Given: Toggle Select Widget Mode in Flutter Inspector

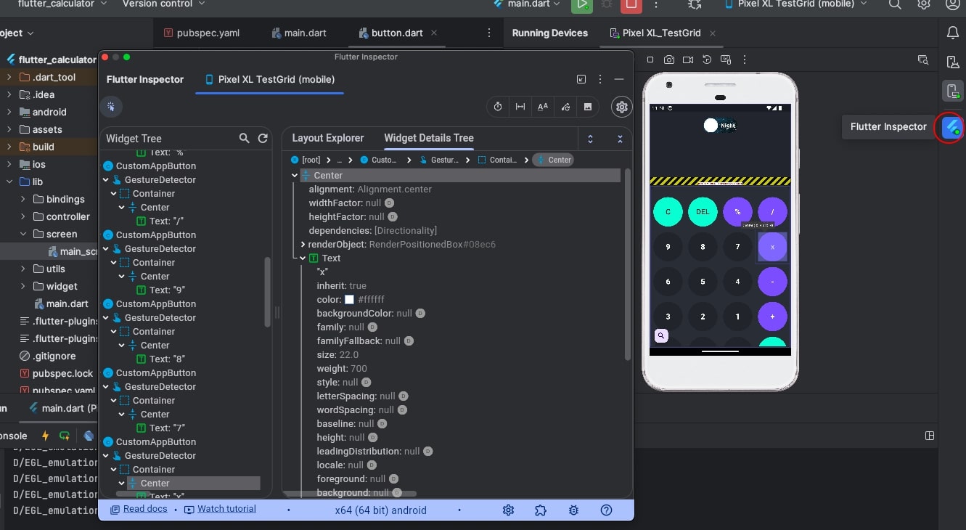Looking at the screenshot, I should tap(111, 107).
